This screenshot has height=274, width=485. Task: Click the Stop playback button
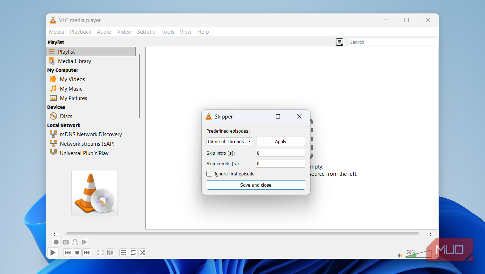pyautogui.click(x=77, y=253)
